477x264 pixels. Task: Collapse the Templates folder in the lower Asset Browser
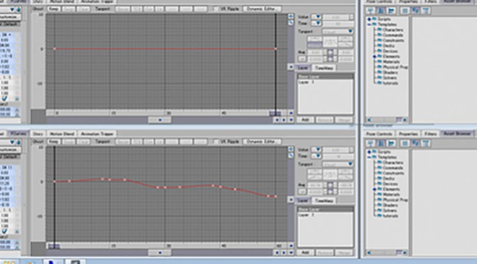tap(370, 158)
